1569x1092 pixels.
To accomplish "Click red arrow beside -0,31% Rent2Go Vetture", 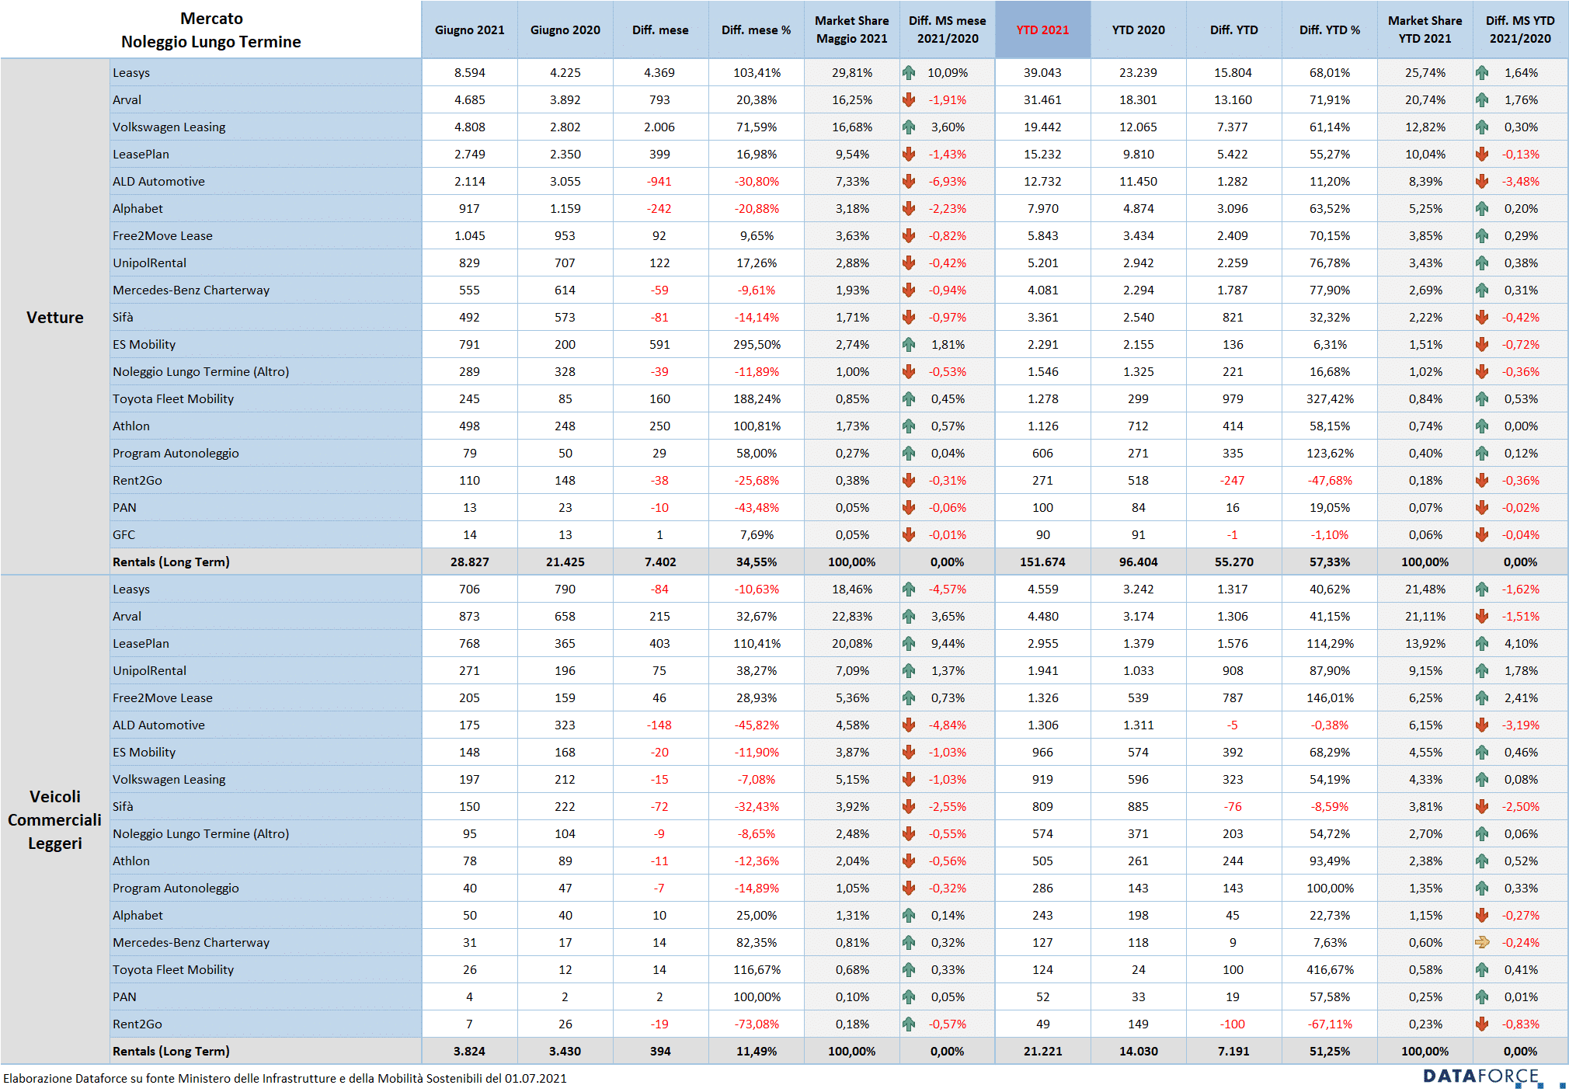I will pyautogui.click(x=909, y=481).
